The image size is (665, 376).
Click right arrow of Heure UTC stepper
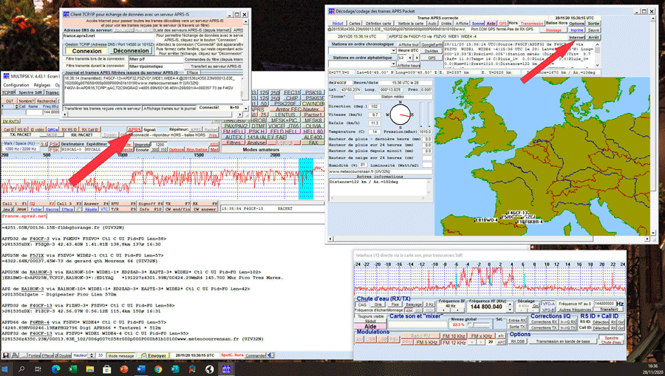point(417,58)
